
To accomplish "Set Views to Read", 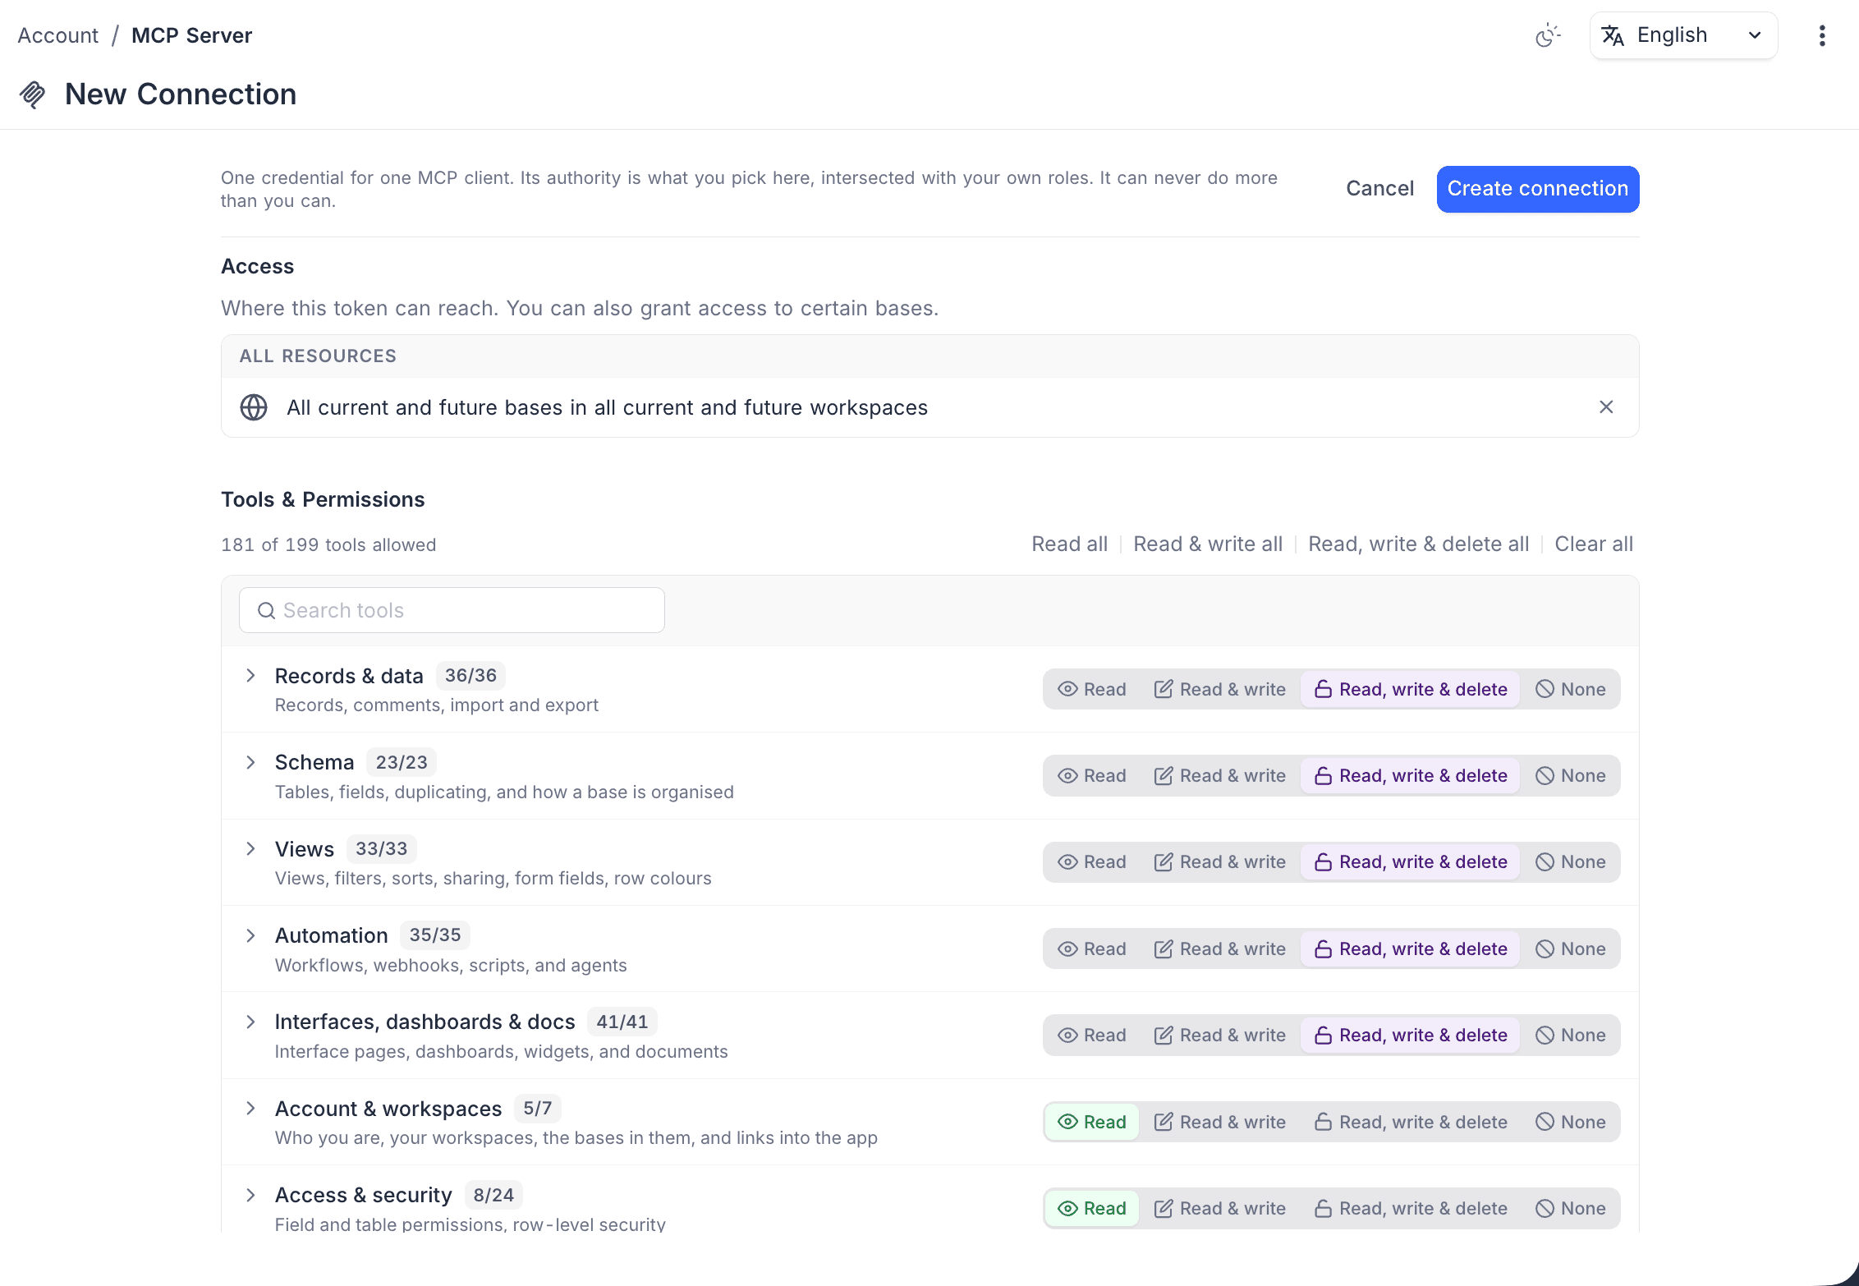I will pos(1092,862).
